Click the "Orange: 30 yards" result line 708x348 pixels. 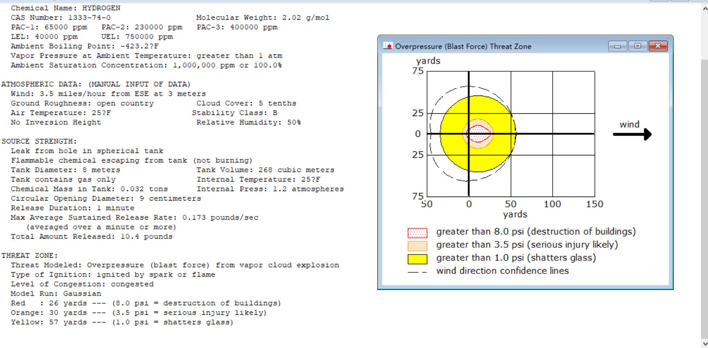138,312
